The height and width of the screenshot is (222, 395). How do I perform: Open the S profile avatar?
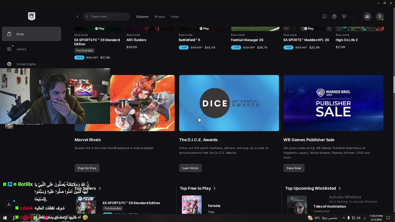[380, 17]
